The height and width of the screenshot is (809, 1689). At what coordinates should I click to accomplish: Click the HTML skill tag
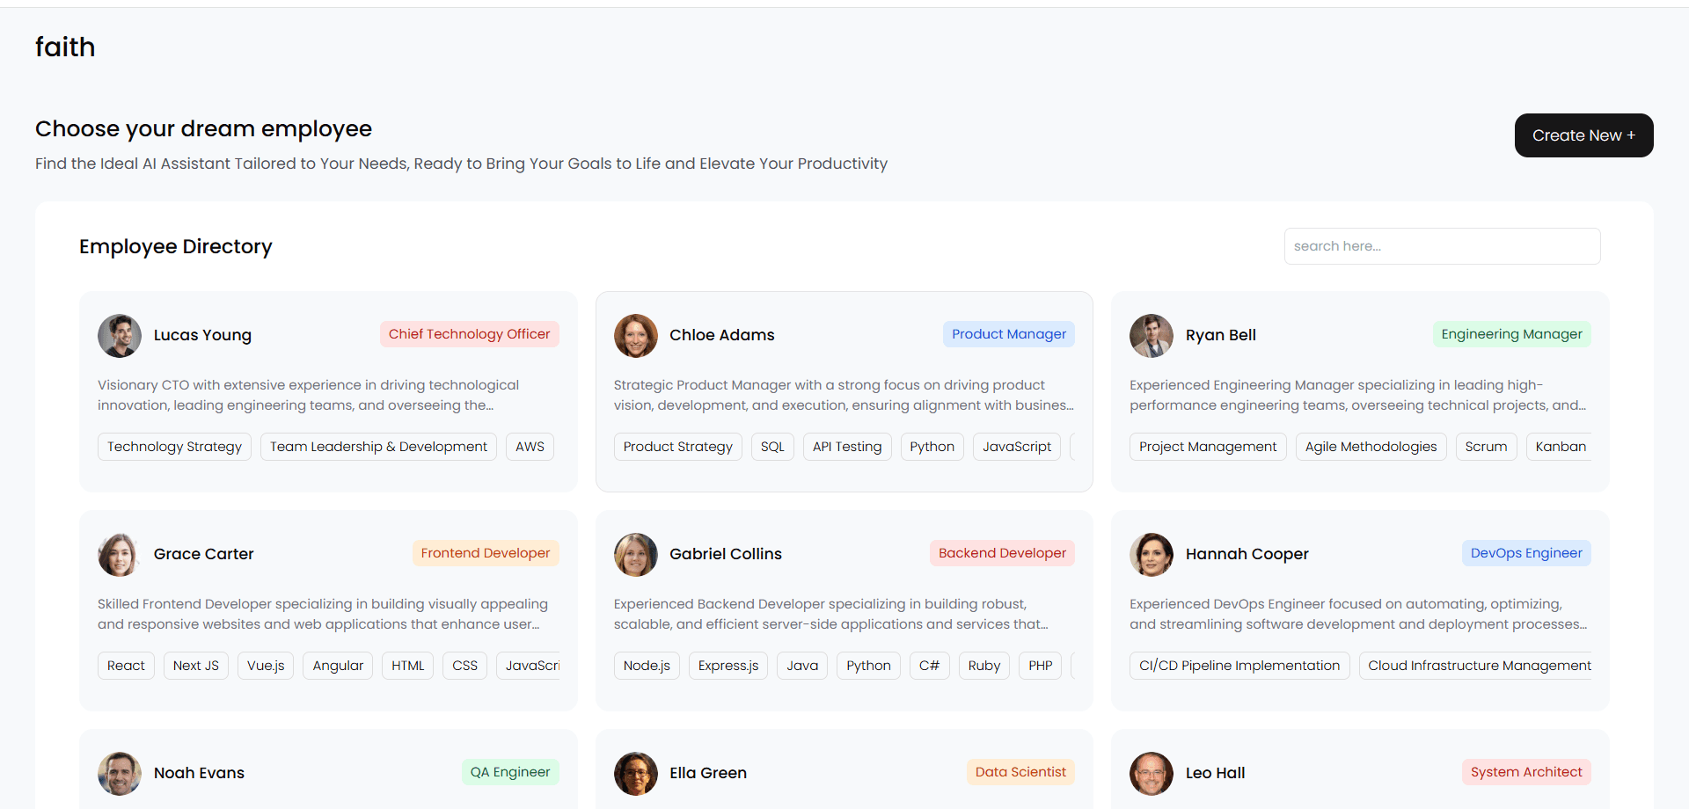[408, 666]
